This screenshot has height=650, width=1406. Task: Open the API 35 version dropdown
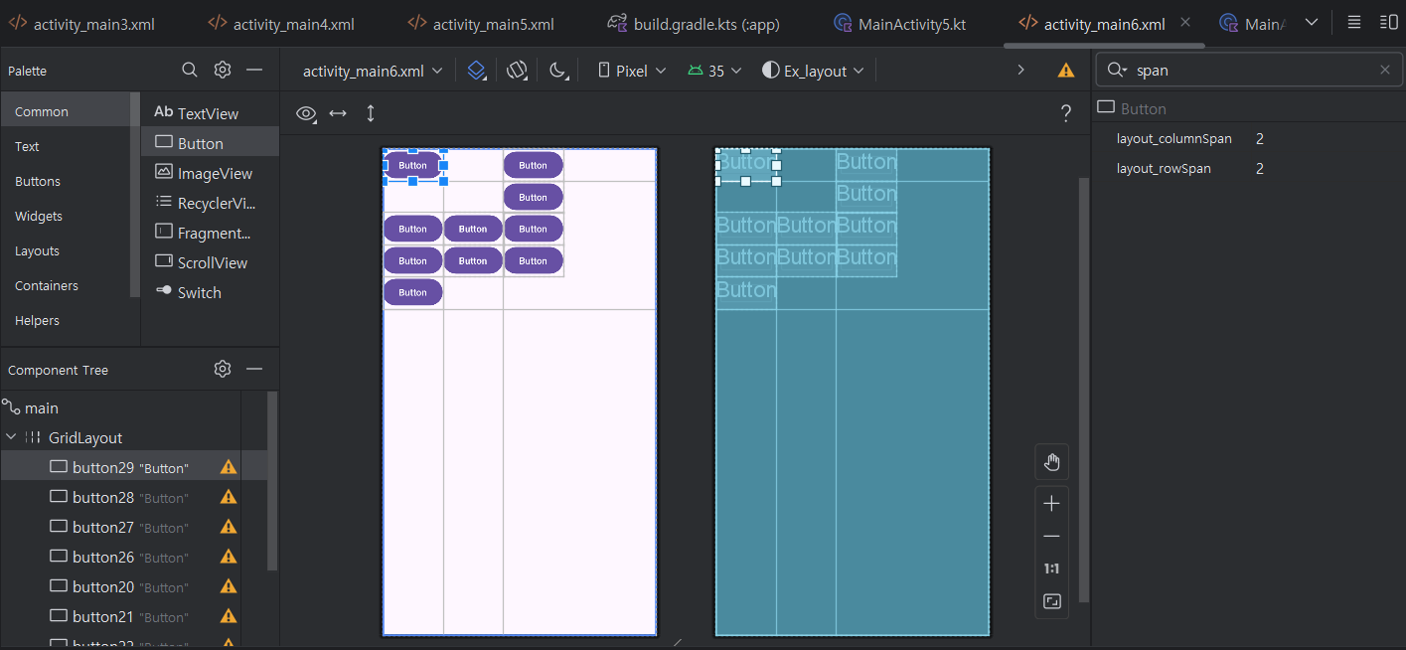(713, 70)
